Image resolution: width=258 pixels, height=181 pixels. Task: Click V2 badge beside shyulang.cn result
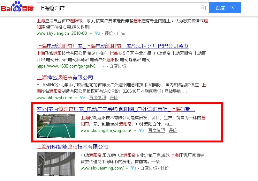pyautogui.click(x=97, y=33)
